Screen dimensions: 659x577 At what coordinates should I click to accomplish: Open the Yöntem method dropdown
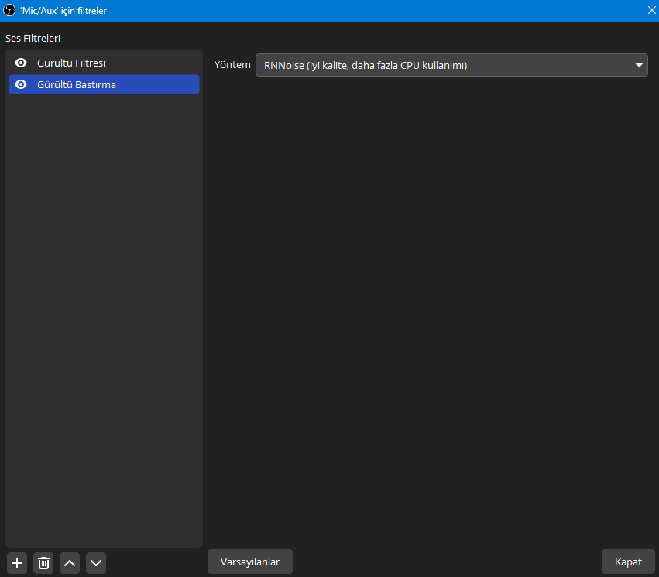(x=451, y=65)
